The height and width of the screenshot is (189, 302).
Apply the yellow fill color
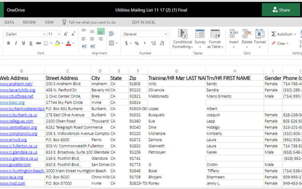click(x=57, y=43)
